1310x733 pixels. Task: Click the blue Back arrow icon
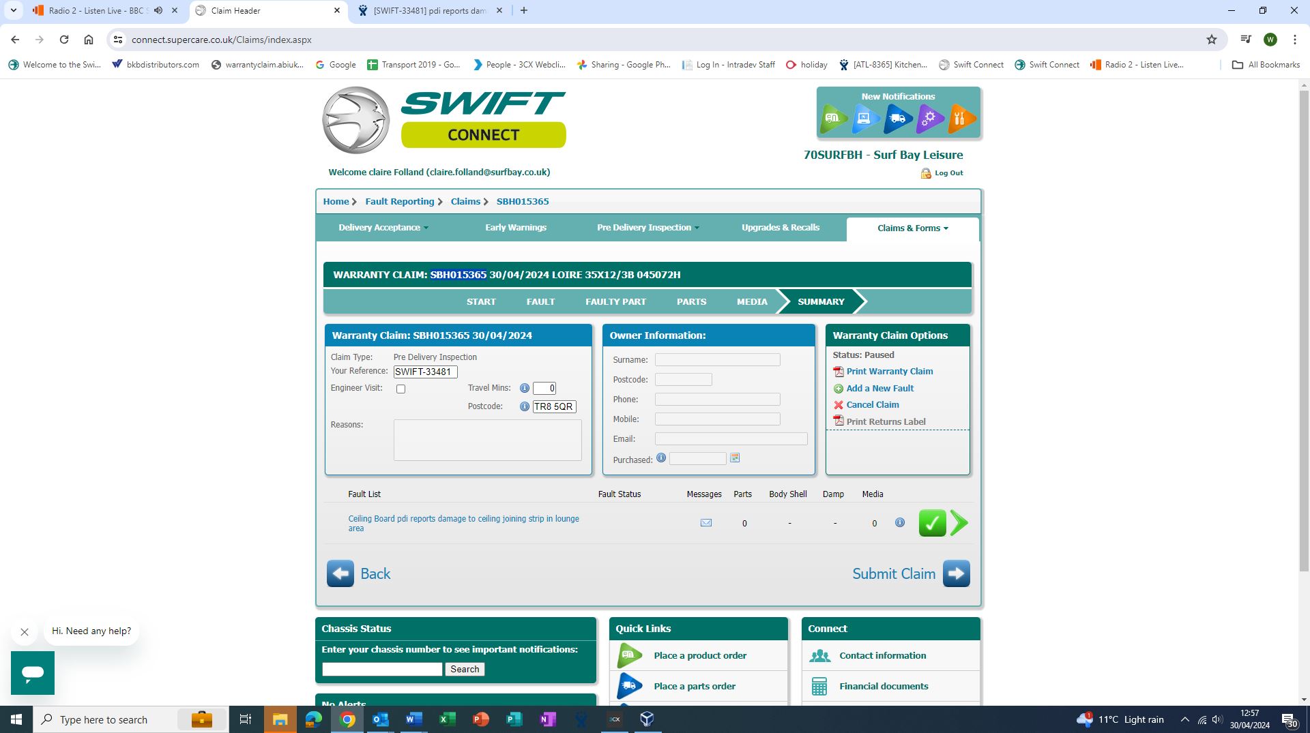(340, 573)
